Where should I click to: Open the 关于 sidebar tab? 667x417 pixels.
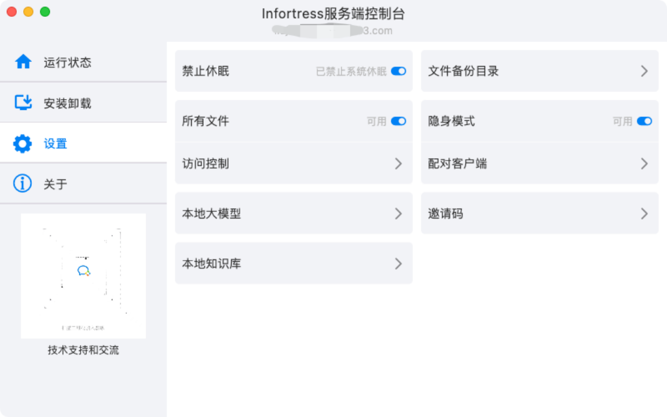coord(83,184)
